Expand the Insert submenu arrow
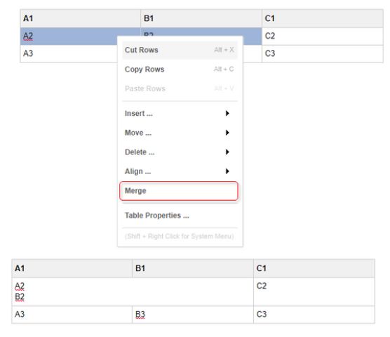The height and width of the screenshot is (337, 390). [x=227, y=114]
